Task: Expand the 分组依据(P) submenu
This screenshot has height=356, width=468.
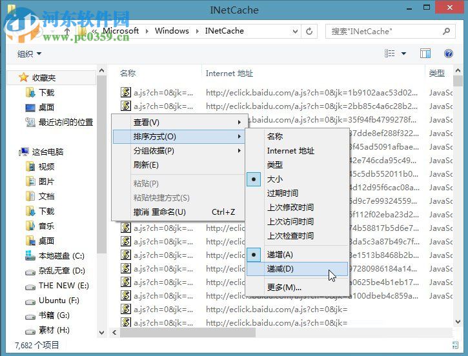Action: click(x=178, y=150)
